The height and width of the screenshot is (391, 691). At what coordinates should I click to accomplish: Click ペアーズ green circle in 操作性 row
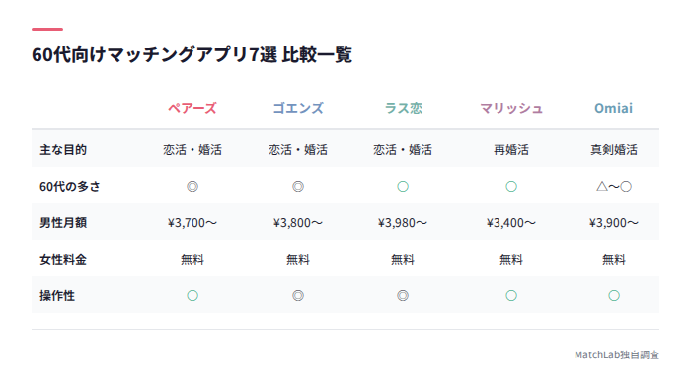(x=192, y=296)
